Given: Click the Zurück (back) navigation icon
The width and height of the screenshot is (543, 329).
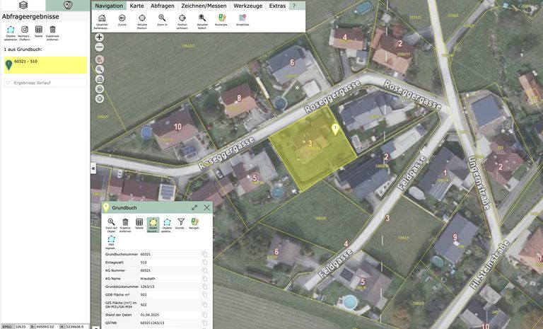Looking at the screenshot, I should click(122, 19).
